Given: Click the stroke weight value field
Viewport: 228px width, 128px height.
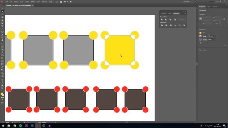Looking at the screenshot, I should coord(212,36).
